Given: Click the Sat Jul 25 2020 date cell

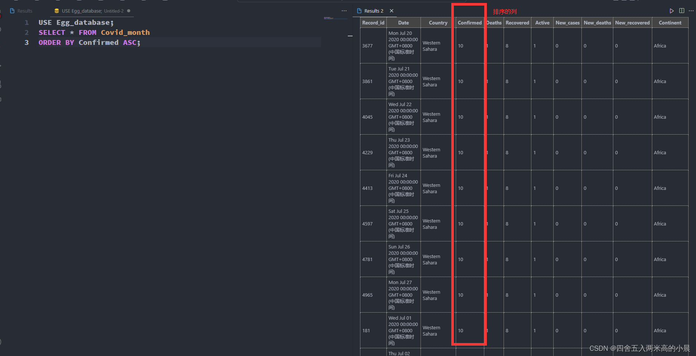Looking at the screenshot, I should [x=403, y=224].
